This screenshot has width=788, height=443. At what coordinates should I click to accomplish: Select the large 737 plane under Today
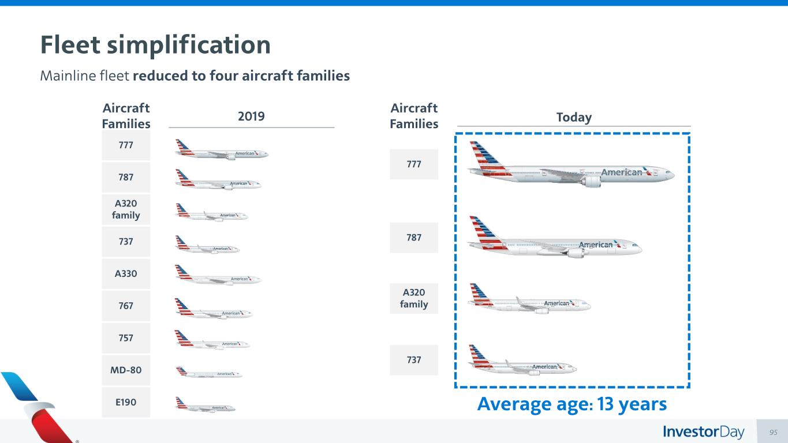coord(522,361)
